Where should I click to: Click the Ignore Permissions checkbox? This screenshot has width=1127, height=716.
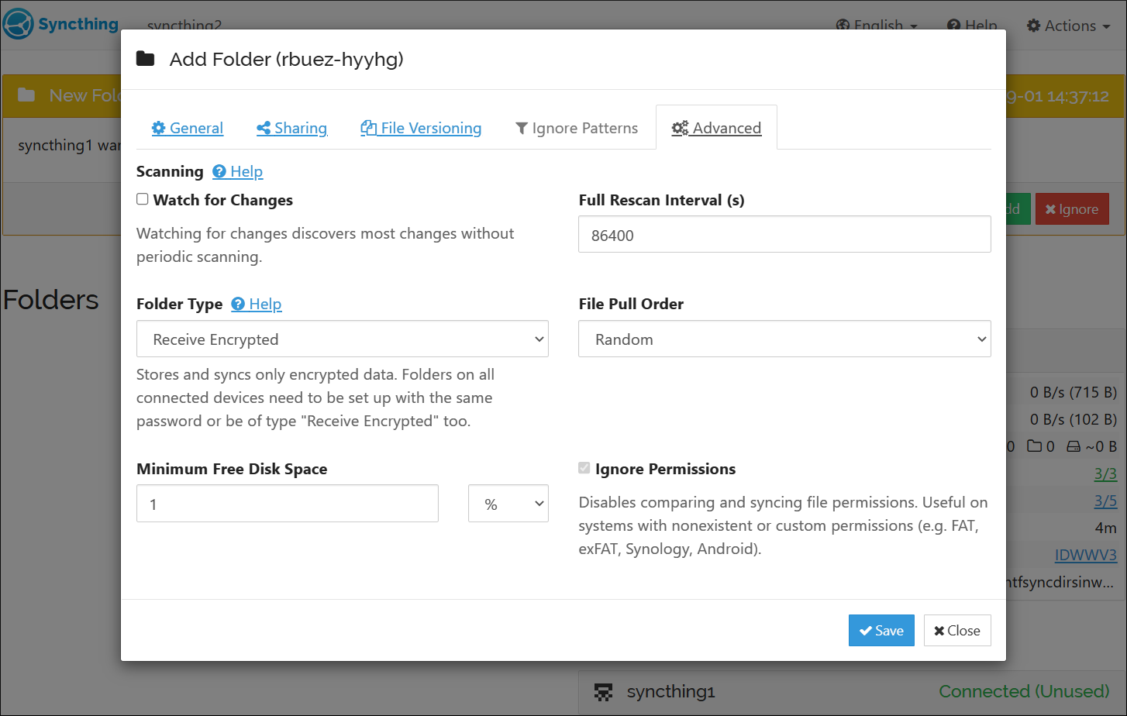(584, 468)
